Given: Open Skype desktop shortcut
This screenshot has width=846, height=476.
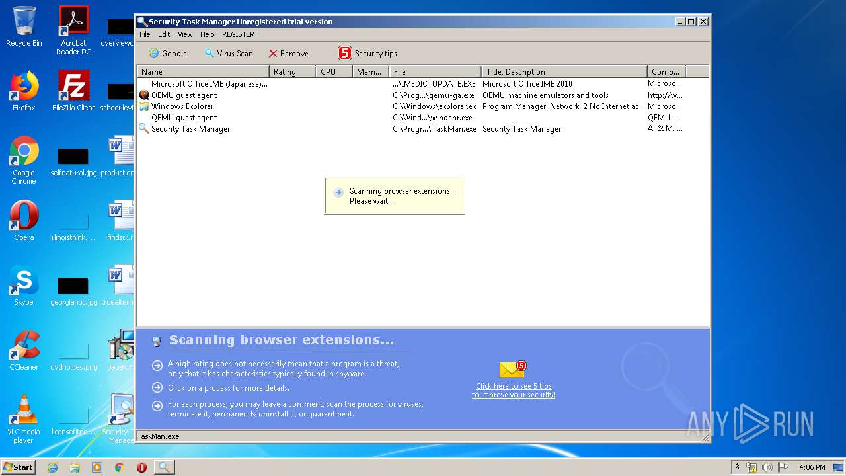Looking at the screenshot, I should tap(24, 286).
